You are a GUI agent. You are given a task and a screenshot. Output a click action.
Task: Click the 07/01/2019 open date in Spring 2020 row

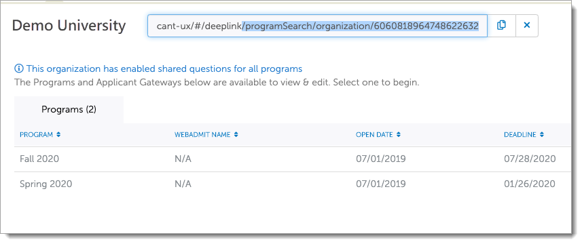[381, 184]
